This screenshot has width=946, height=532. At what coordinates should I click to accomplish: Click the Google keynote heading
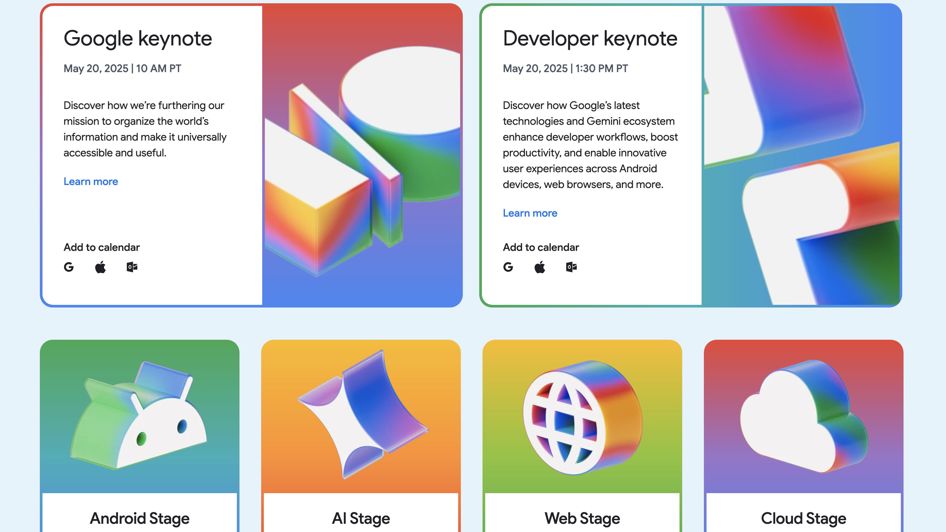tap(138, 39)
